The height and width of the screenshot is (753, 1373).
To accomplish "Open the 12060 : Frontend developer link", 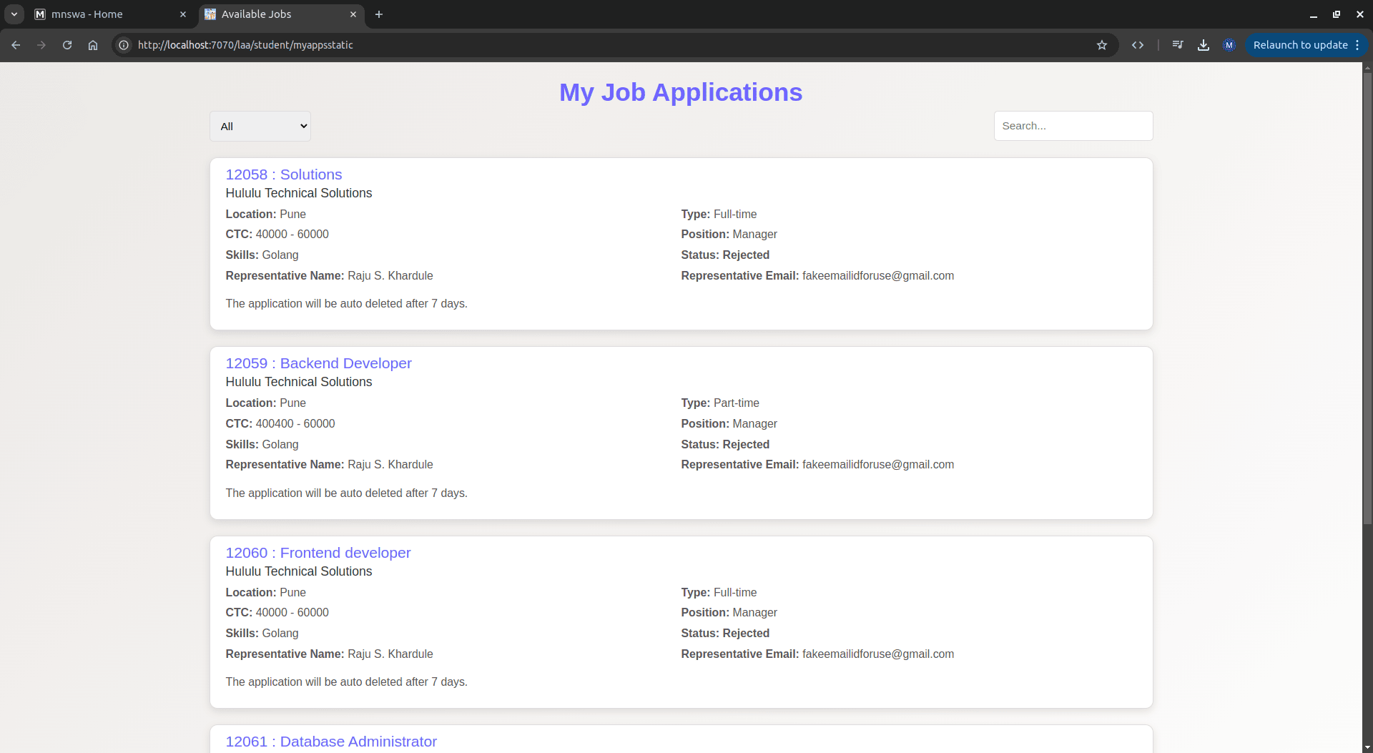I will pyautogui.click(x=318, y=553).
